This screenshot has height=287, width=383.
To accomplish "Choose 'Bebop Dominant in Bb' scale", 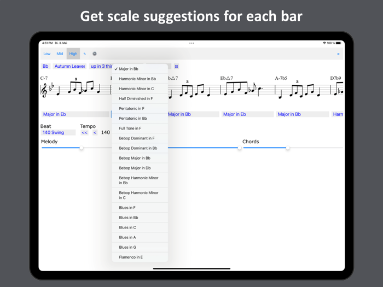I will pos(140,148).
